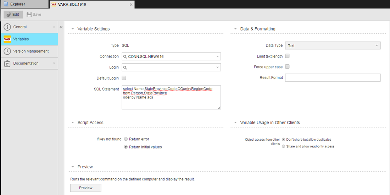Viewport: 390px width, 195px height.
Task: Collapse the Variable Settings section
Action: pos(73,29)
